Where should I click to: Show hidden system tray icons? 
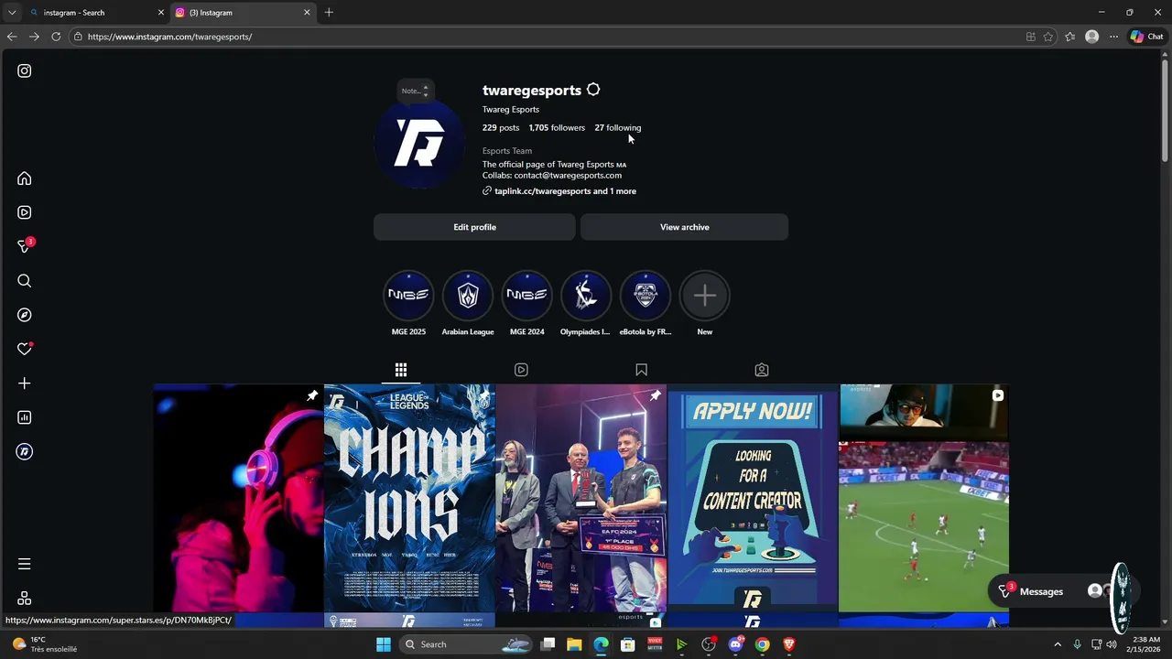[1058, 644]
